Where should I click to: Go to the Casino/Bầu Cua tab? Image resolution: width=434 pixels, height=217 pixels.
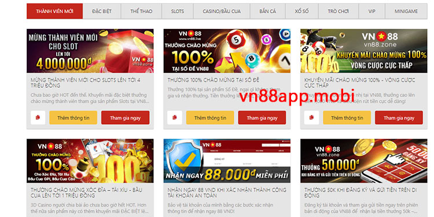coord(222,12)
